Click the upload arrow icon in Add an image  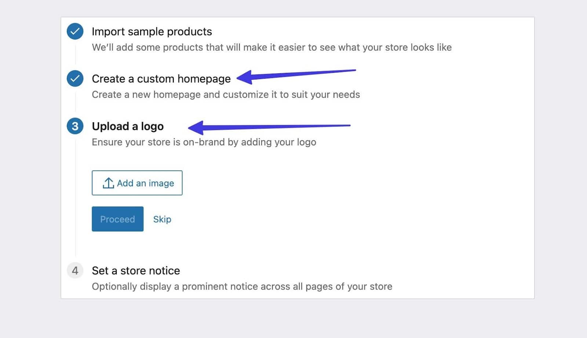coord(108,183)
